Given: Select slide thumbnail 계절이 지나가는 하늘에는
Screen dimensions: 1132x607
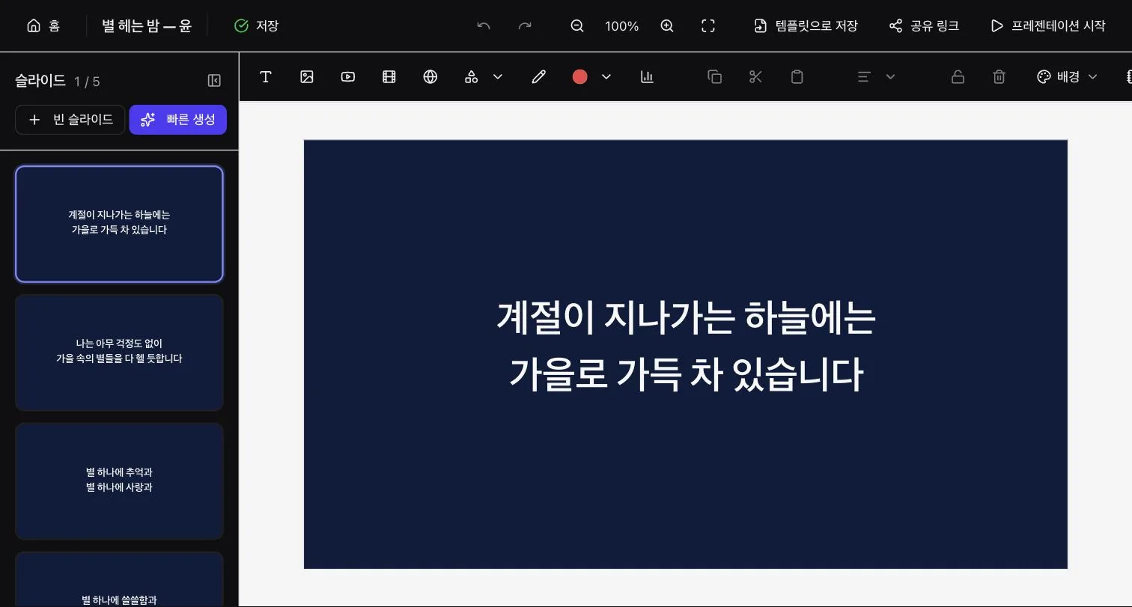Looking at the screenshot, I should (119, 224).
